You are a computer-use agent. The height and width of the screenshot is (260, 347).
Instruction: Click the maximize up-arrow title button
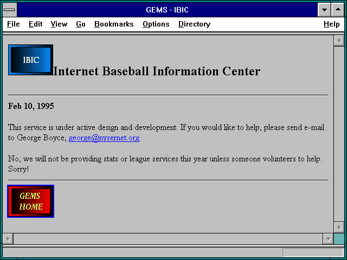point(338,10)
